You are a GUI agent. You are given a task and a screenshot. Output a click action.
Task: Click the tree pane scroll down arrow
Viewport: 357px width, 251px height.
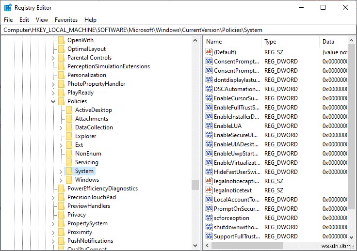[x=195, y=246]
